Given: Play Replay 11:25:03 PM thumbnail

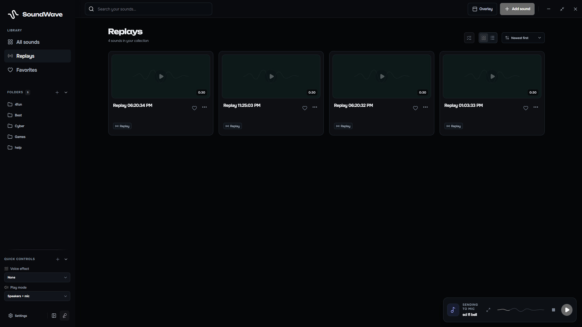Looking at the screenshot, I should 271,77.
